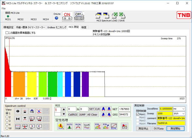Select View radio button W
Image resolution: width=192 pixels, height=138 pixels.
click(x=7, y=128)
